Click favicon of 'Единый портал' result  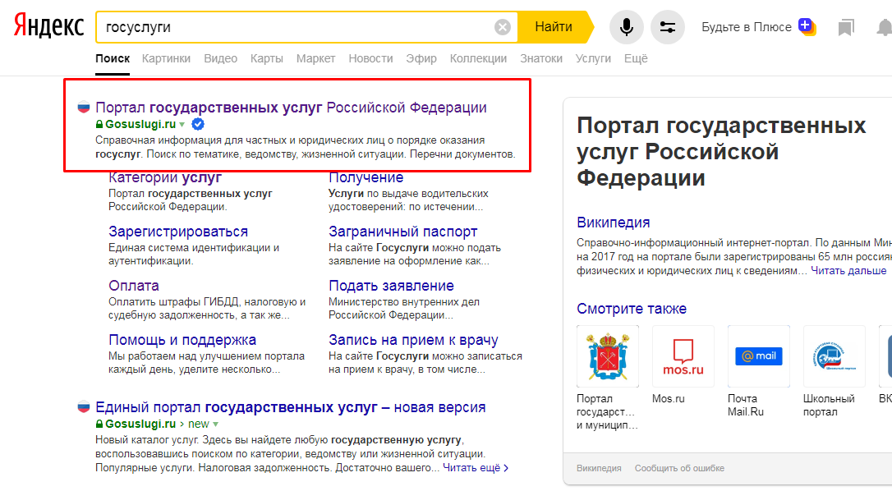click(84, 406)
